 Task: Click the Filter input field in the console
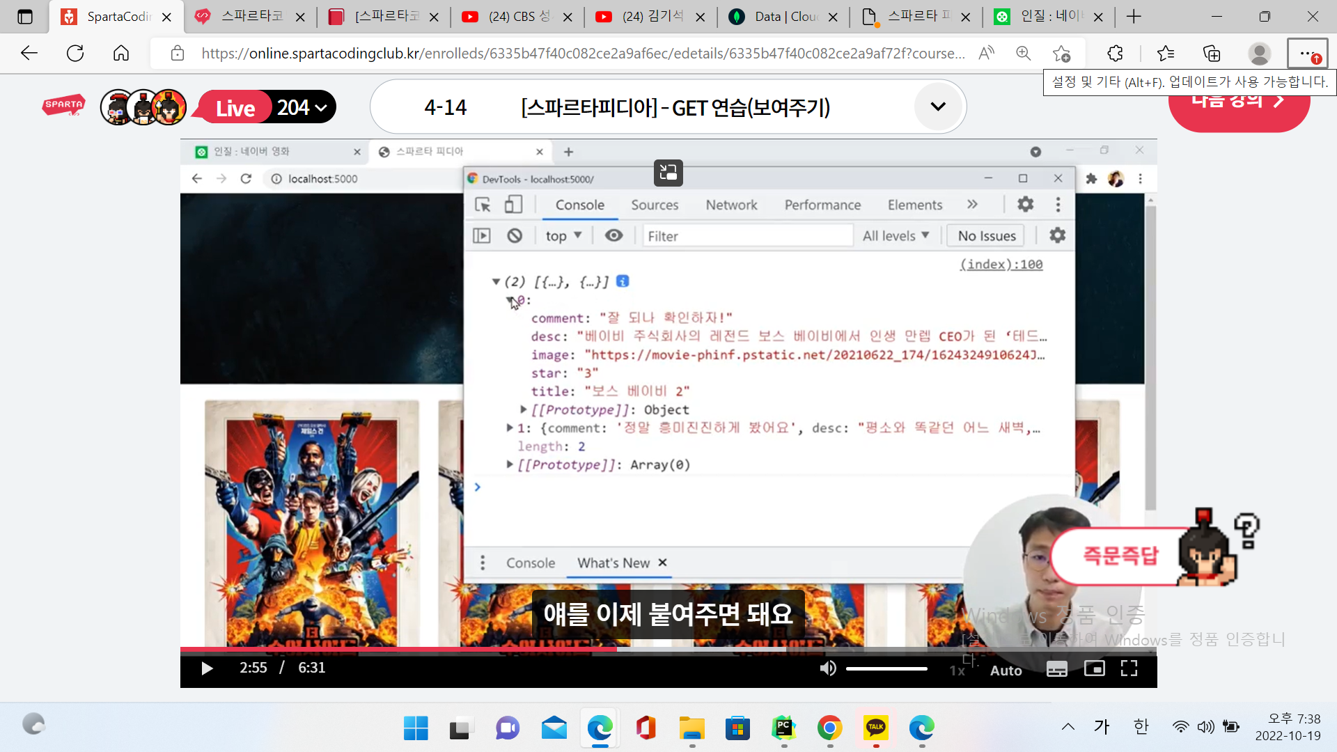[x=747, y=235]
